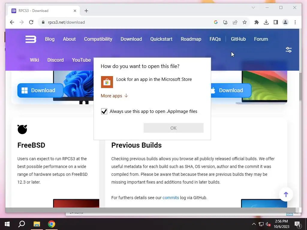Open the site settings sliders icon
Viewport: 307px width, 230px height.
click(x=289, y=50)
